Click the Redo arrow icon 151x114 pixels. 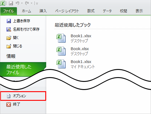[x=27, y=3]
